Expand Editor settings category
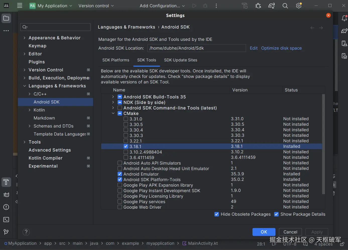Viewport: 348px width, 250px height. click(x=24, y=54)
